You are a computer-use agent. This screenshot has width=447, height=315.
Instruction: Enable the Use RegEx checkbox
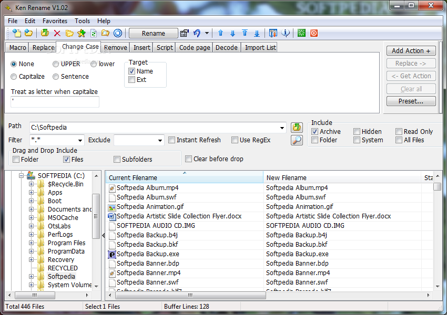pyautogui.click(x=235, y=140)
